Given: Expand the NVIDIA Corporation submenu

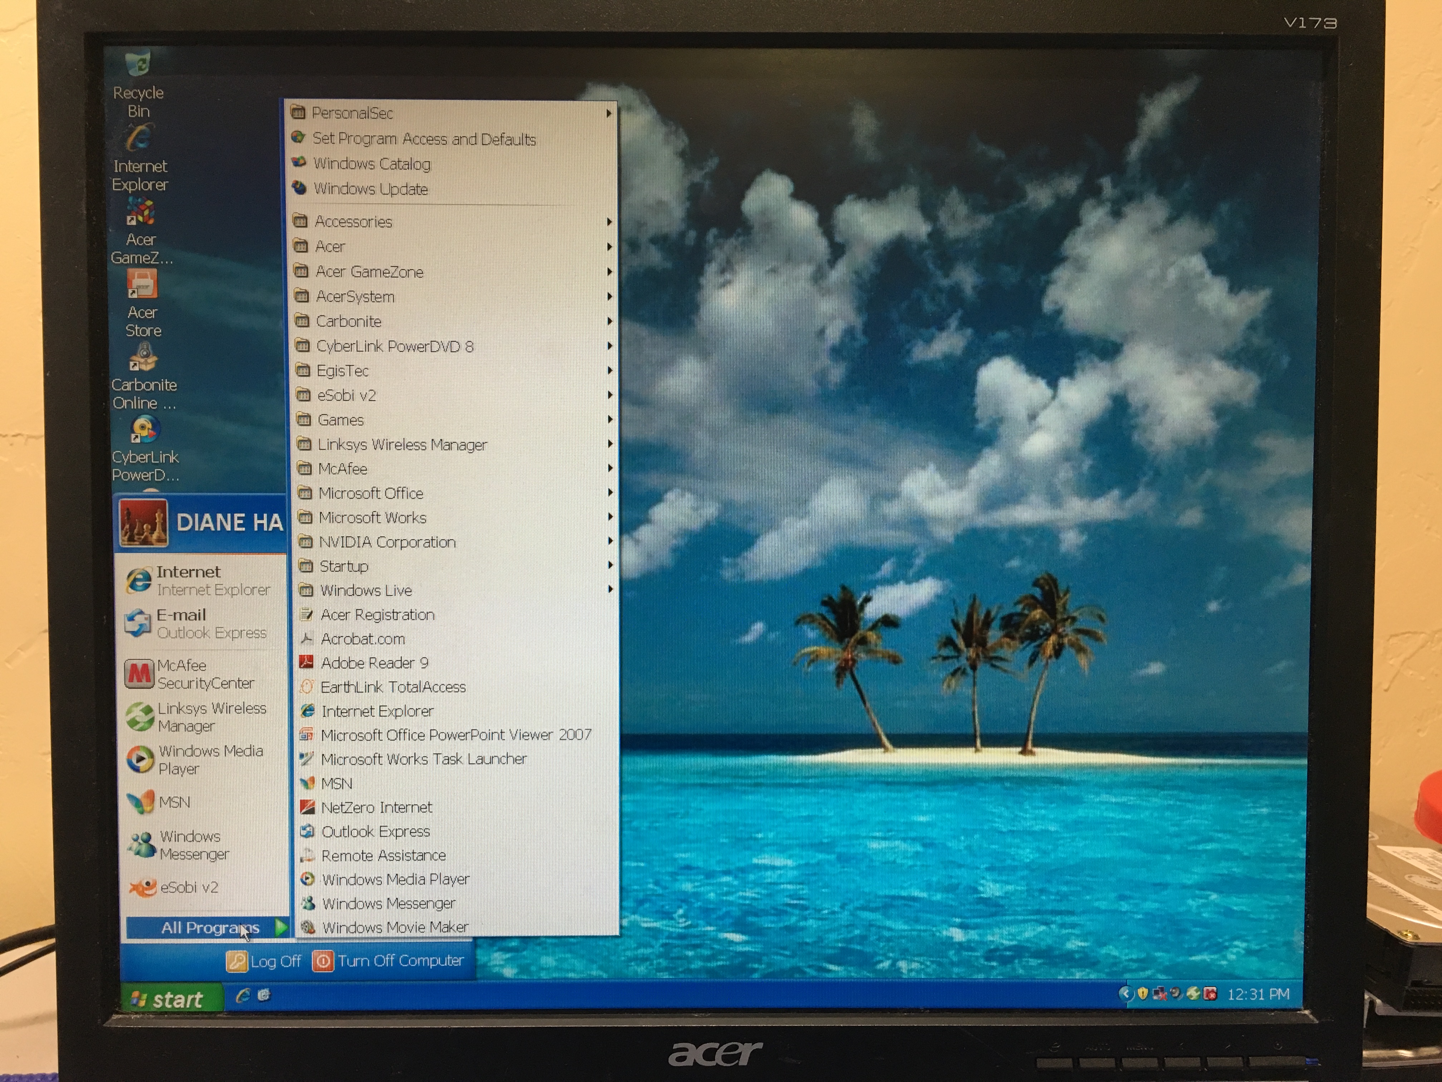Looking at the screenshot, I should click(455, 541).
